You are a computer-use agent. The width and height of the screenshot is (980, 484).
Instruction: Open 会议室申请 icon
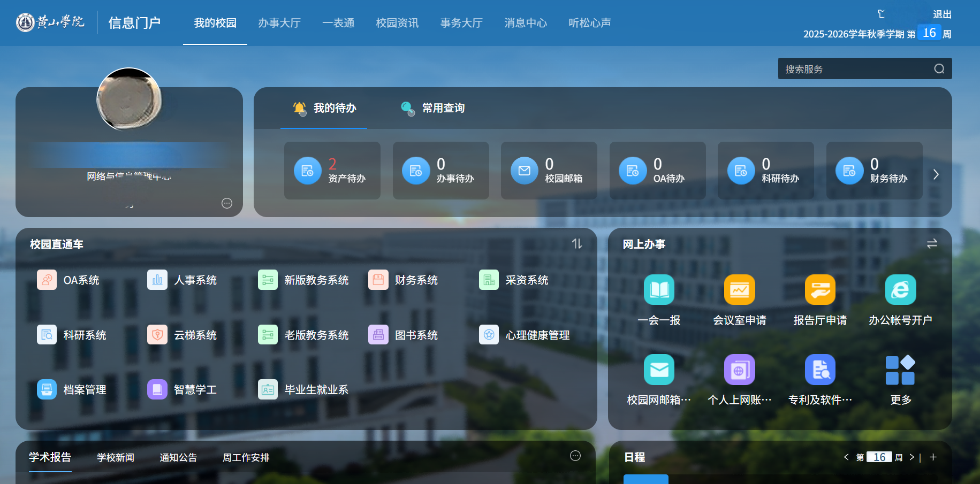739,290
